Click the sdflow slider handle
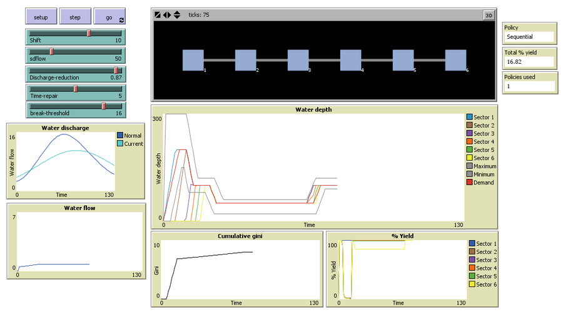Viewport: 563px width, 312px height. 52,52
